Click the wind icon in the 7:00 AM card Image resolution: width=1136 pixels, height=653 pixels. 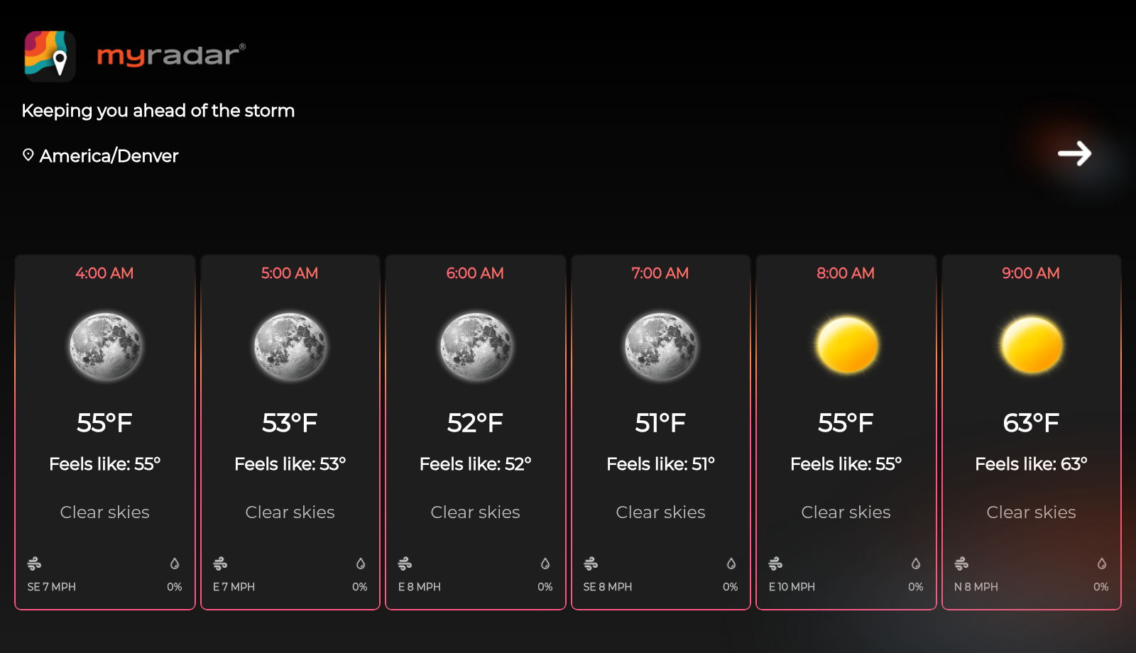(x=591, y=564)
